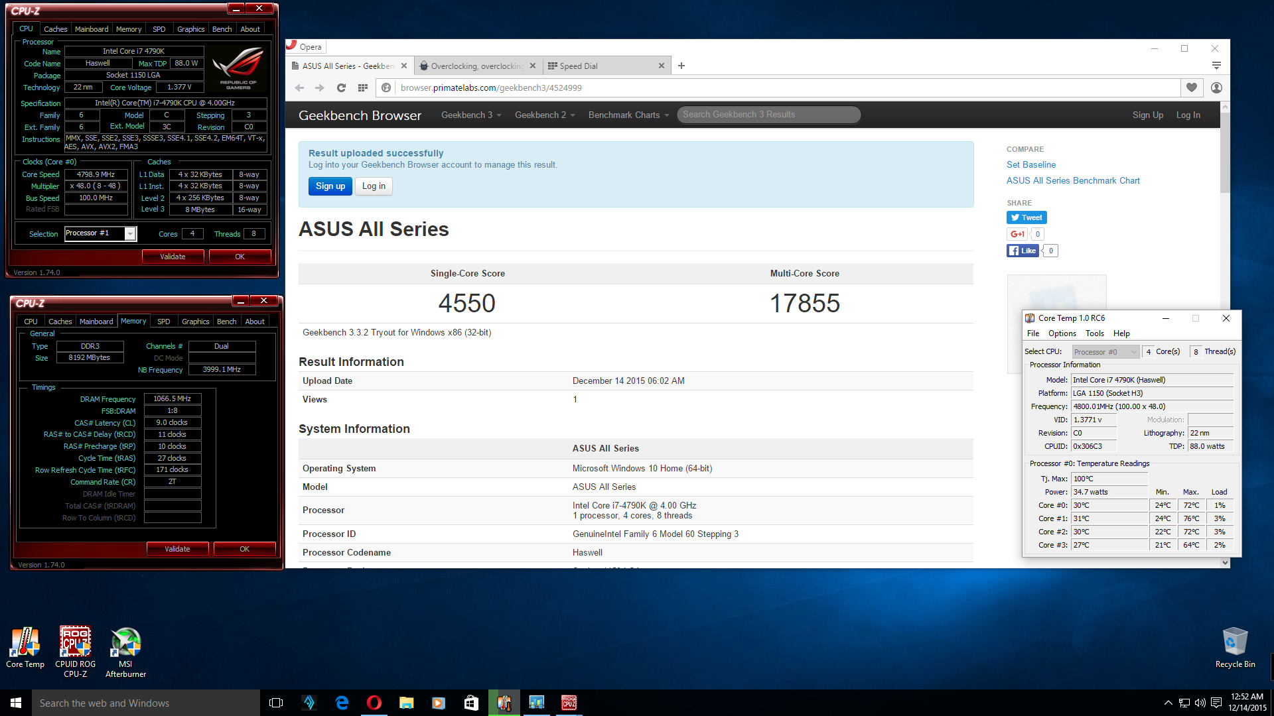Click the Log in button in banner
Screen dimensions: 1274x716
[374, 186]
